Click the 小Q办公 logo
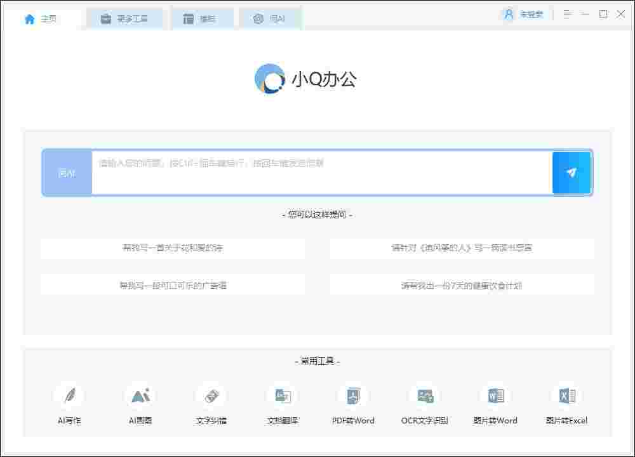Viewport: 635px width, 457px height. coord(307,79)
